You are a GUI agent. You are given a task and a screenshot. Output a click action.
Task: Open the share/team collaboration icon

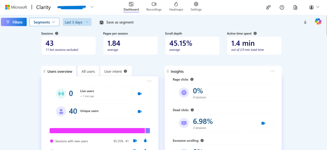268,7
